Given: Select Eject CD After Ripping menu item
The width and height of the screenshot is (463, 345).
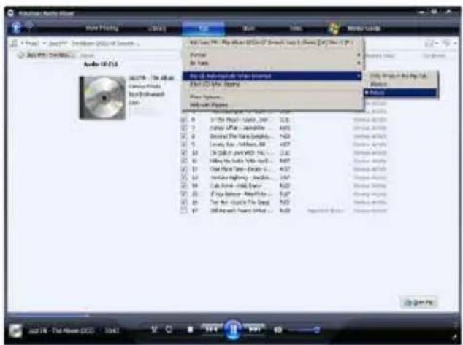Looking at the screenshot, I should click(x=272, y=85).
